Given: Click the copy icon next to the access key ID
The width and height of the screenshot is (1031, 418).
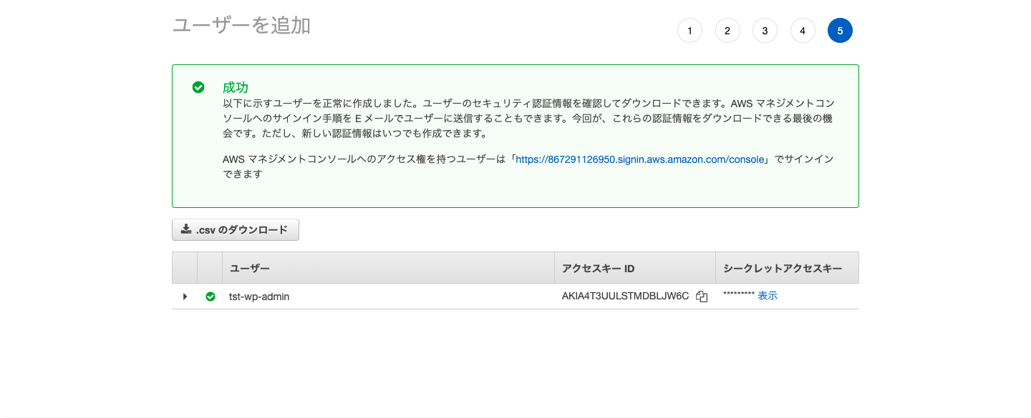Looking at the screenshot, I should (x=702, y=297).
